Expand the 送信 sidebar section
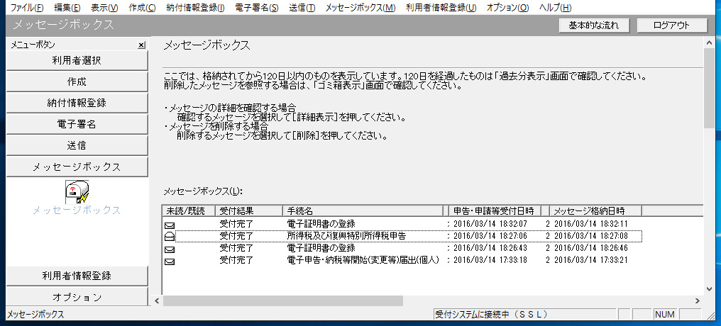Image resolution: width=721 pixels, height=326 pixels. point(77,145)
